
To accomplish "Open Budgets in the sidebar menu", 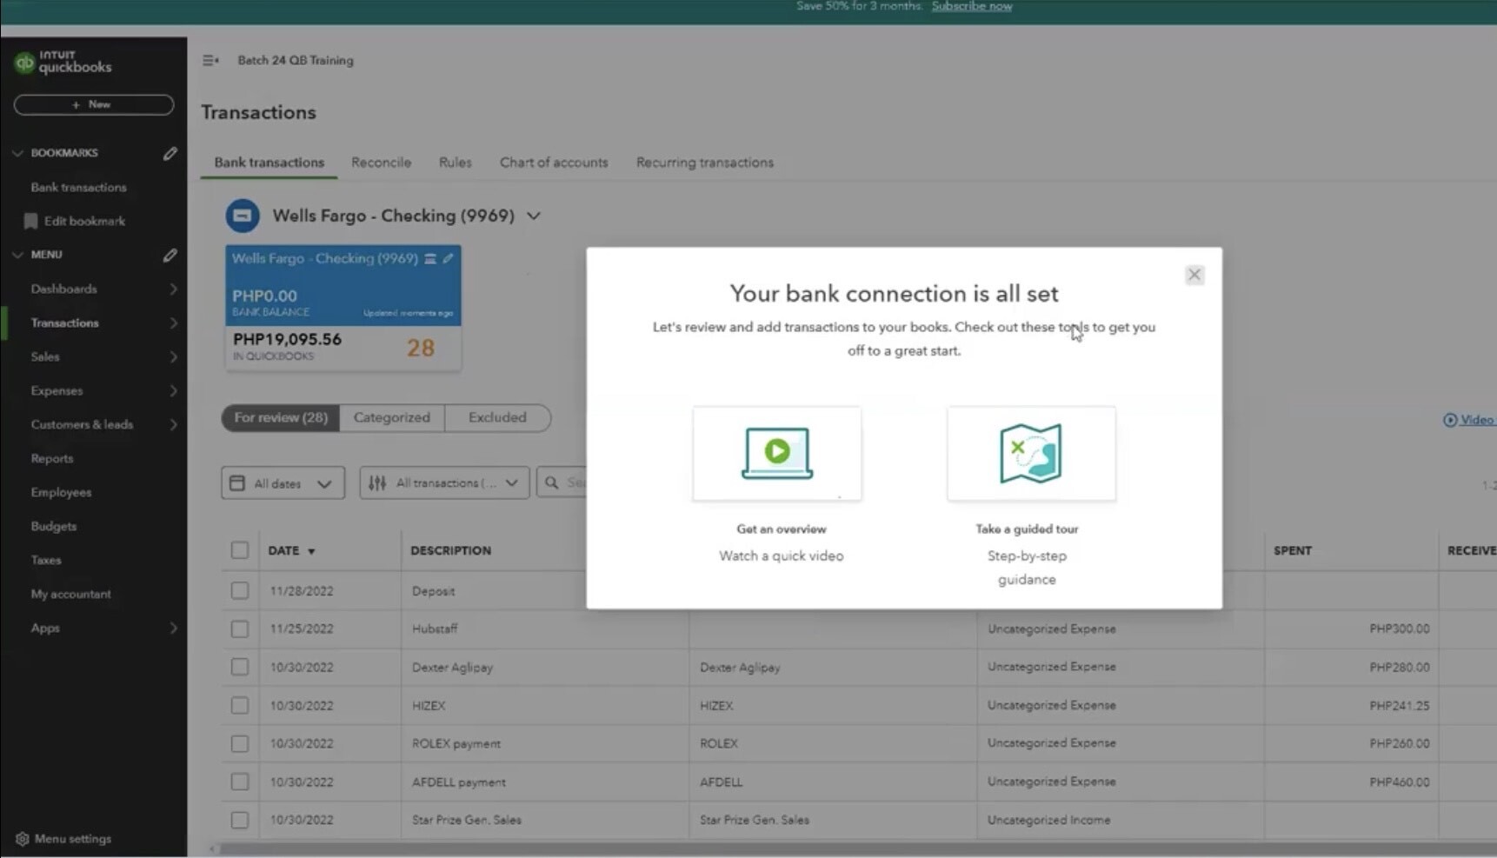I will click(x=54, y=526).
